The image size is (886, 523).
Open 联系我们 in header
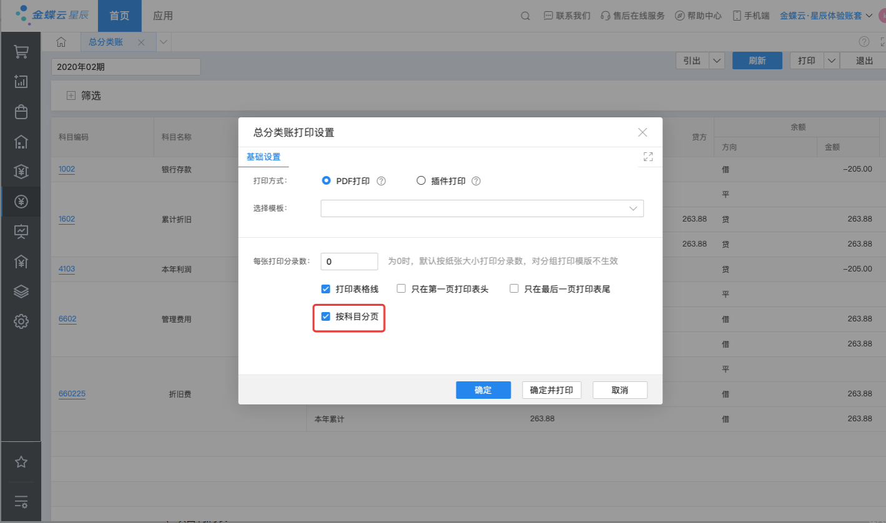tap(567, 16)
